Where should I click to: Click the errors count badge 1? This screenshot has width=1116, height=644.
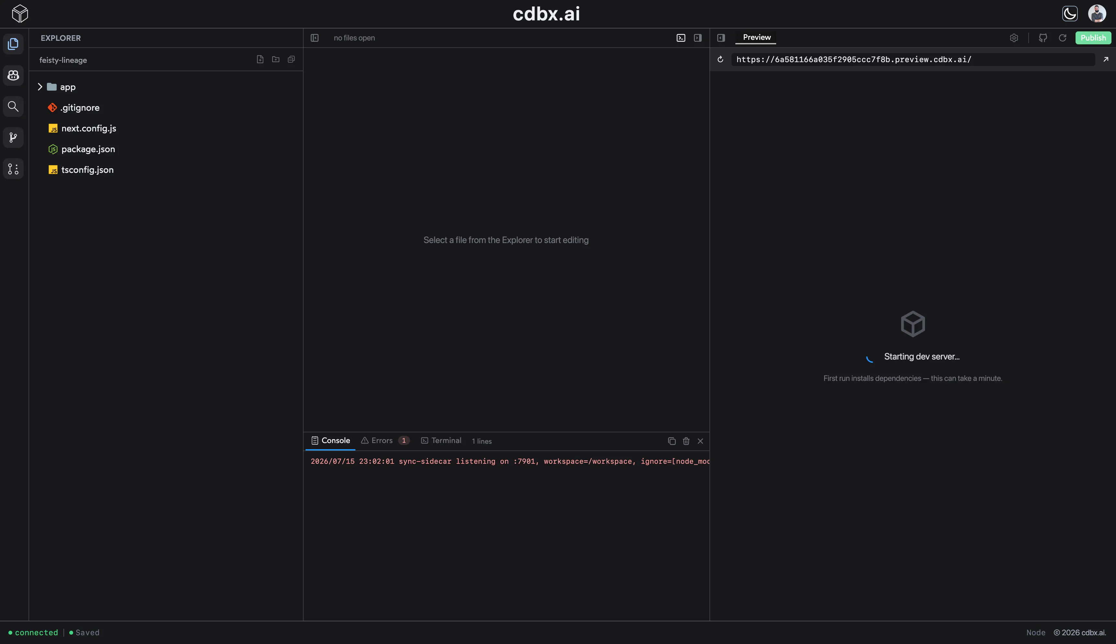point(403,440)
